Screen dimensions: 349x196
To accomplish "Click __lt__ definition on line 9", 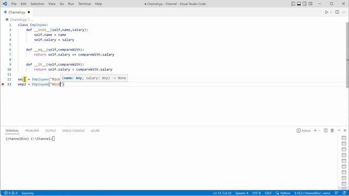I will tap(55, 64).
